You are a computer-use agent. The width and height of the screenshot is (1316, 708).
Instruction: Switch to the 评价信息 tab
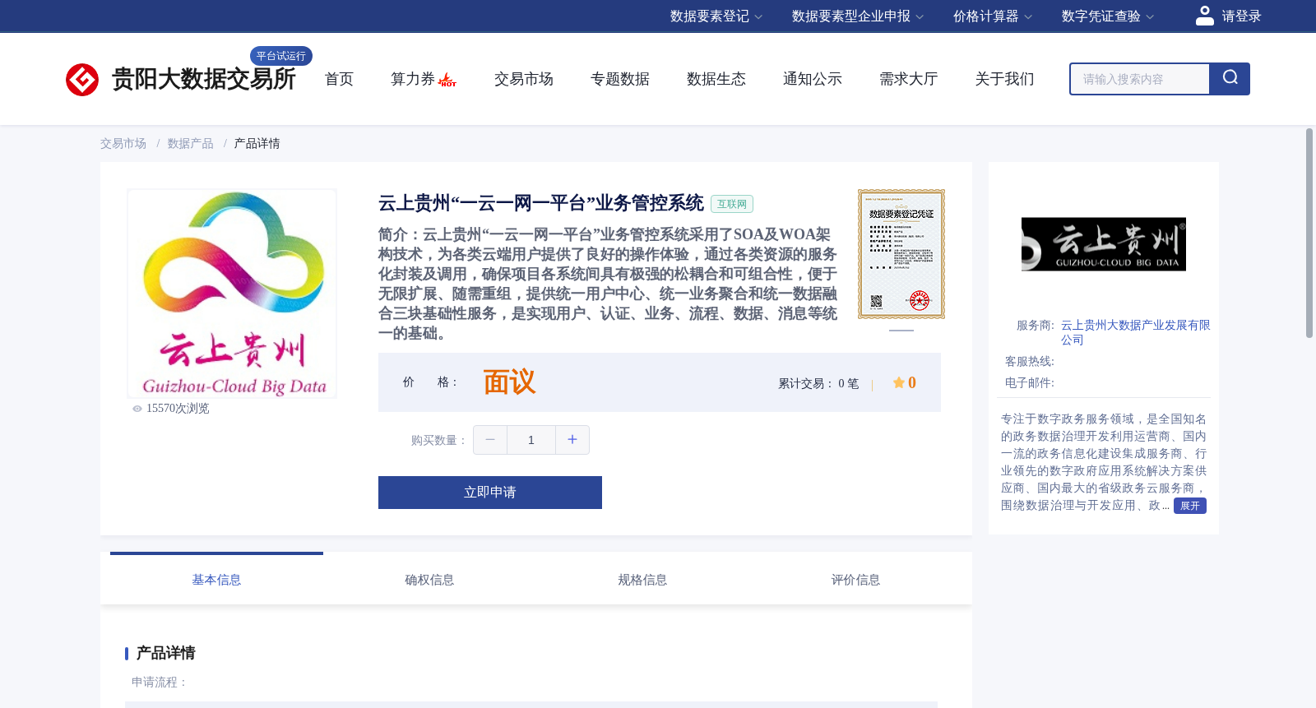point(855,580)
